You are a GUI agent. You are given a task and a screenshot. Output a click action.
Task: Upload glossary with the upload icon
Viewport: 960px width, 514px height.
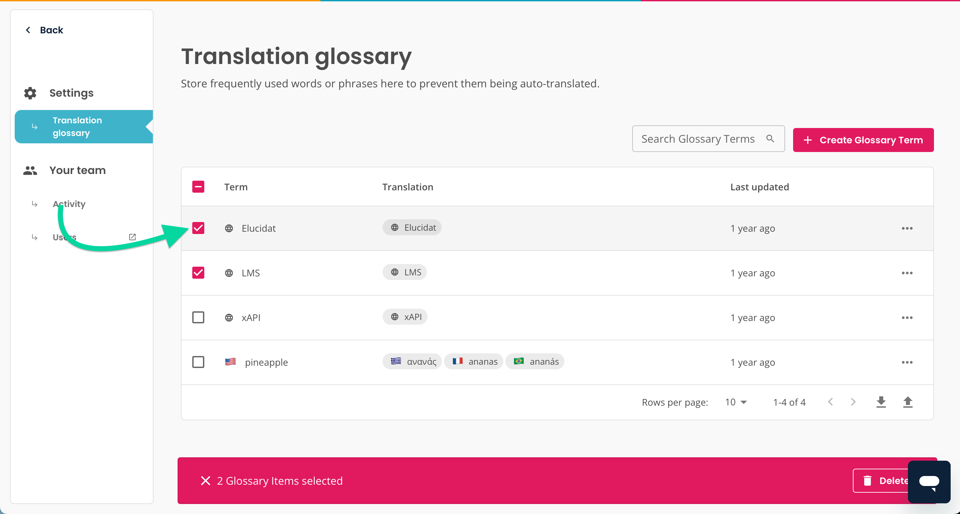click(908, 402)
